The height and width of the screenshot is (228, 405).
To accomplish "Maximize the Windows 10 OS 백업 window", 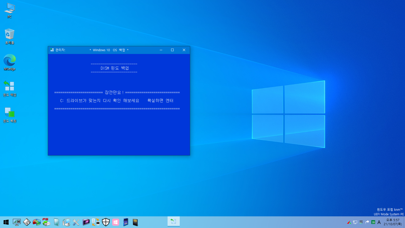I will [172, 50].
